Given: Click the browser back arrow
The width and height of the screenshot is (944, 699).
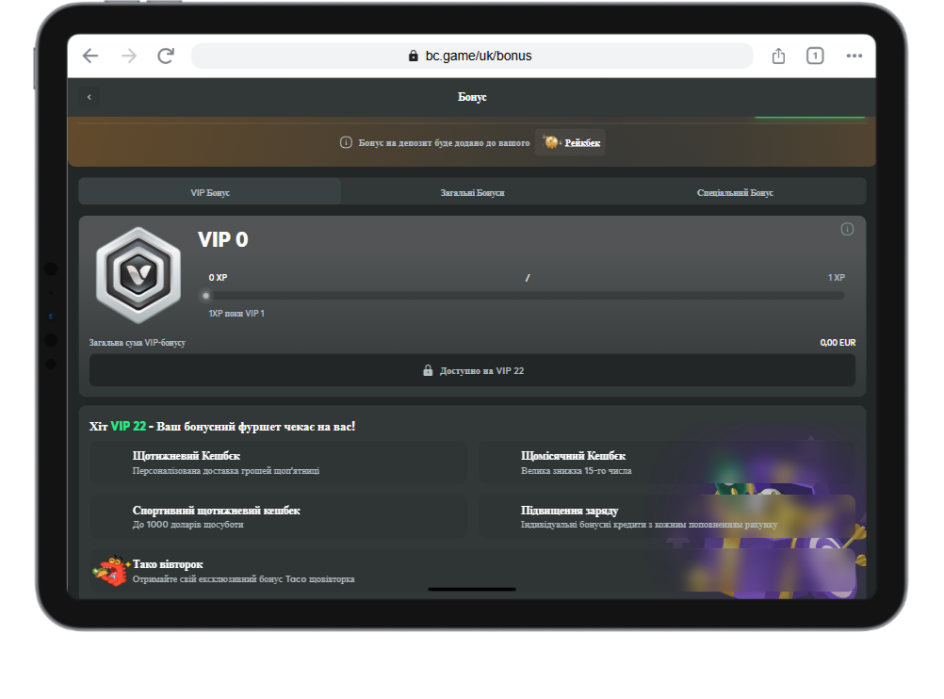Looking at the screenshot, I should [90, 56].
